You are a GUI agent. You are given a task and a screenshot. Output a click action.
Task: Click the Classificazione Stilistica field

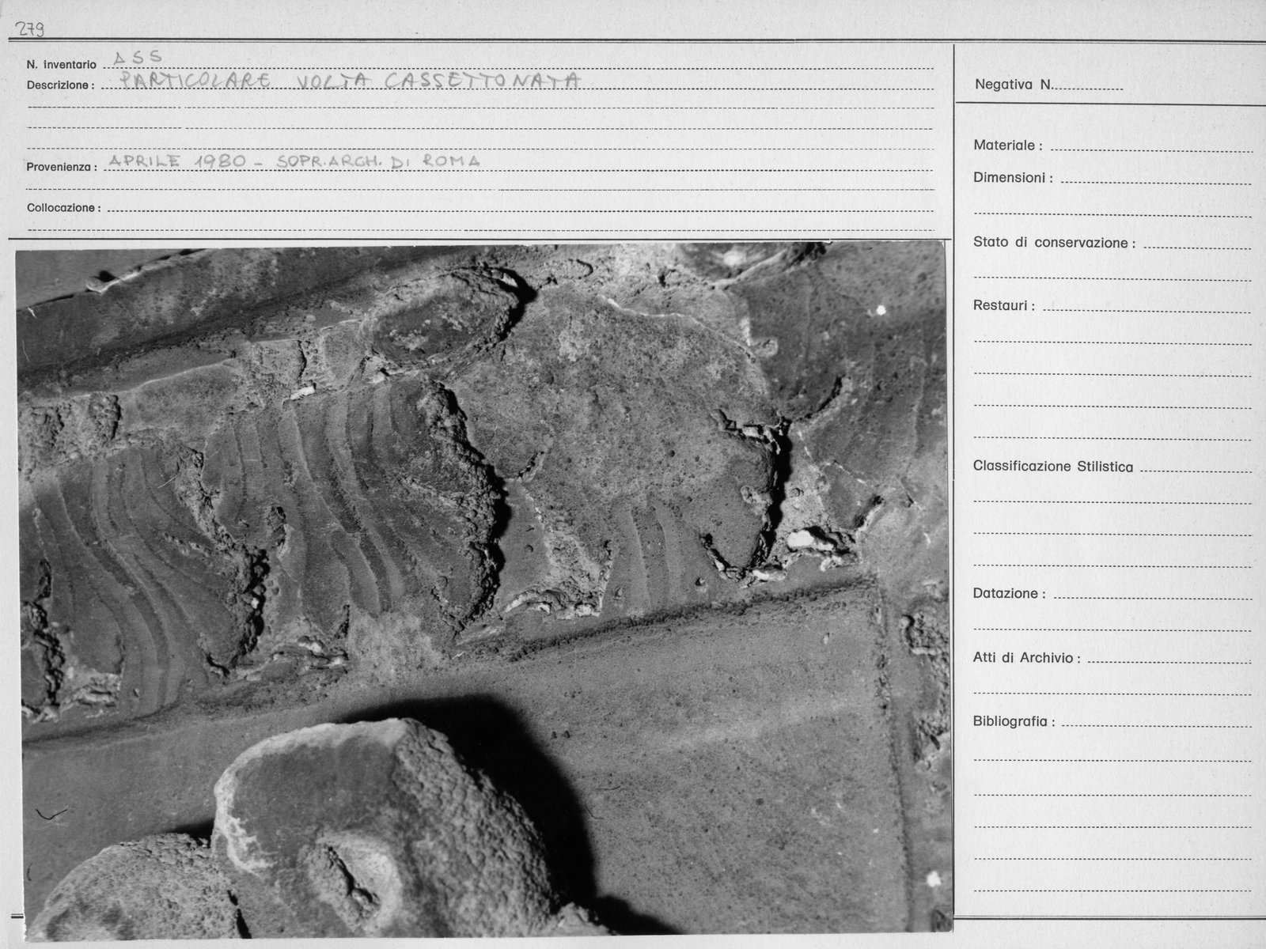pyautogui.click(x=1196, y=467)
